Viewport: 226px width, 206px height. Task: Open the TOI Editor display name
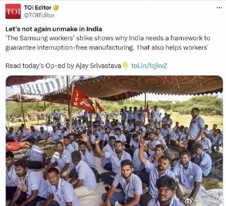click(38, 8)
